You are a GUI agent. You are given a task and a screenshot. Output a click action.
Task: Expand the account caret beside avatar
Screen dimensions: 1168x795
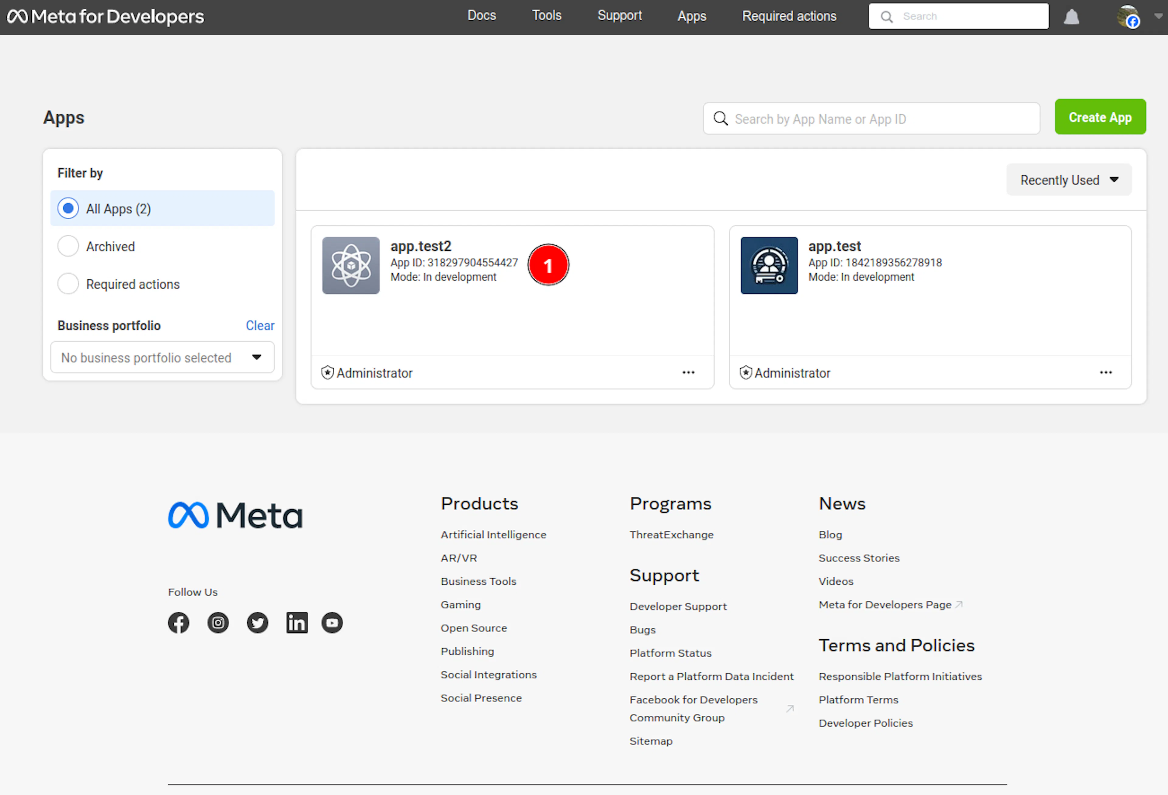pos(1159,16)
